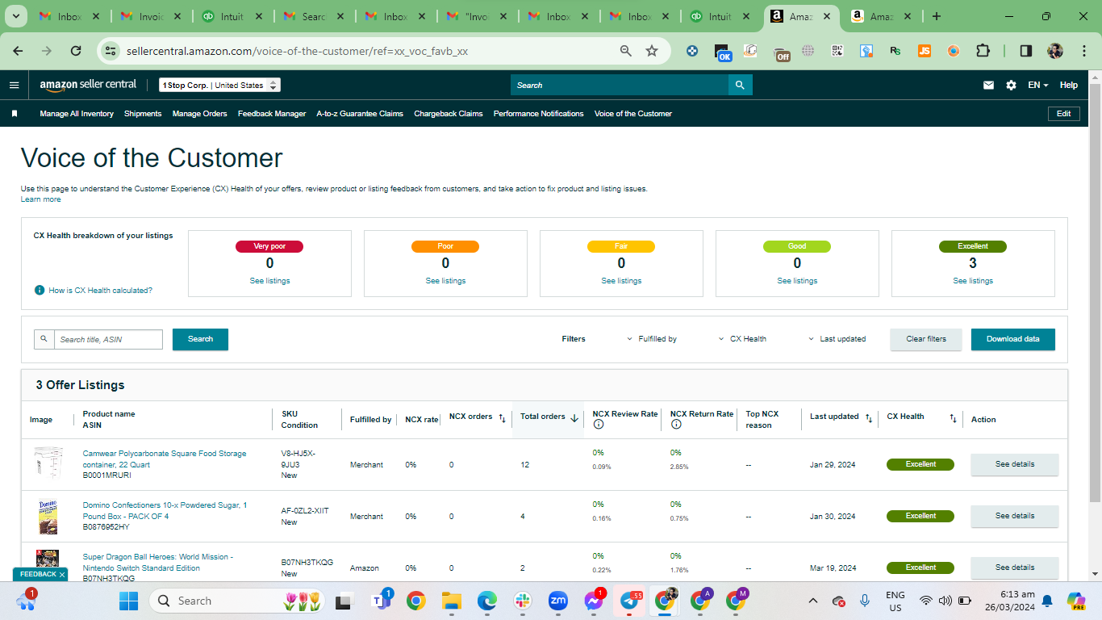Open Zoom from the taskbar
1102x620 pixels.
pos(557,601)
